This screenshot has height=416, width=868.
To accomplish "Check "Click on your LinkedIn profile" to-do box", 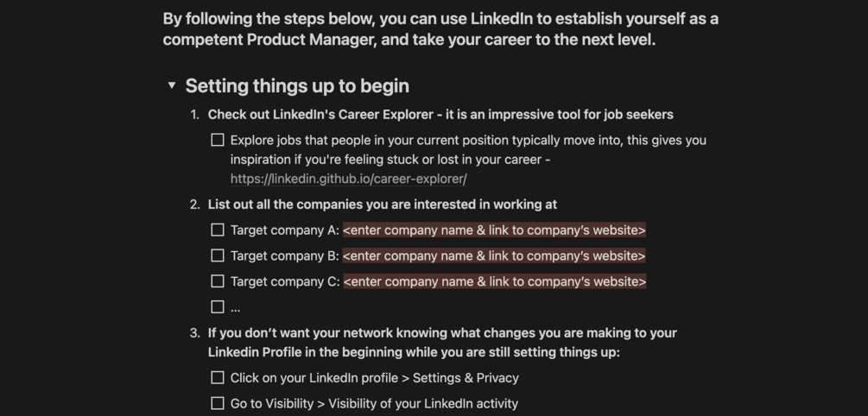I will [x=218, y=378].
